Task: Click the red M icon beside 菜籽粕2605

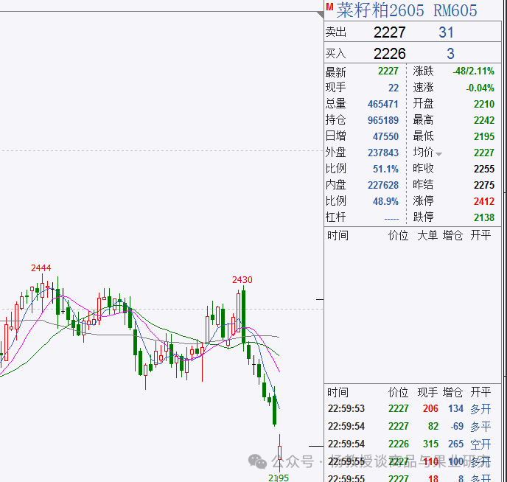Action: [x=329, y=7]
